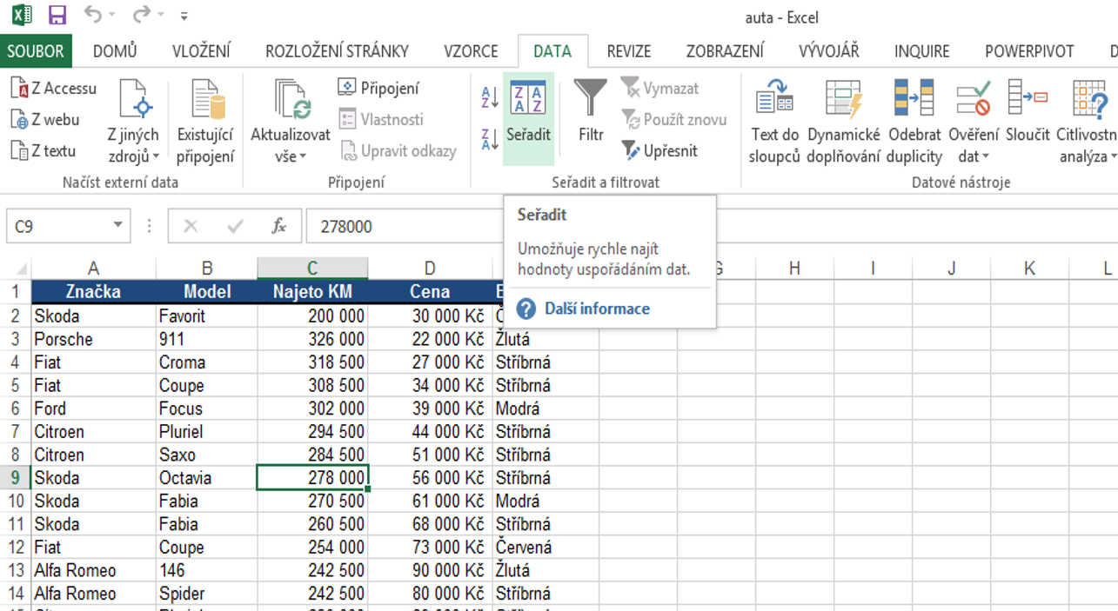Click the Červená cell in row 12
Screen dimensions: 1118x611
tap(546, 548)
